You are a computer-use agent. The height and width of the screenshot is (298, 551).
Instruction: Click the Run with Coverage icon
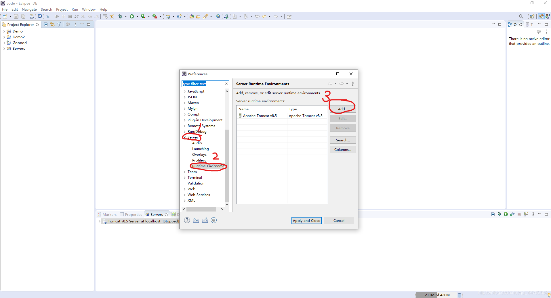pyautogui.click(x=143, y=16)
